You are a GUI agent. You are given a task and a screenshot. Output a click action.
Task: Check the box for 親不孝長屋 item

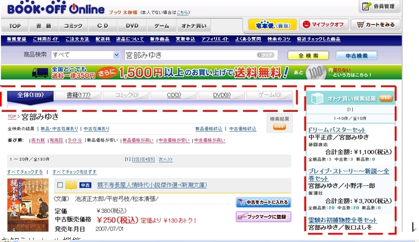pos(60,185)
